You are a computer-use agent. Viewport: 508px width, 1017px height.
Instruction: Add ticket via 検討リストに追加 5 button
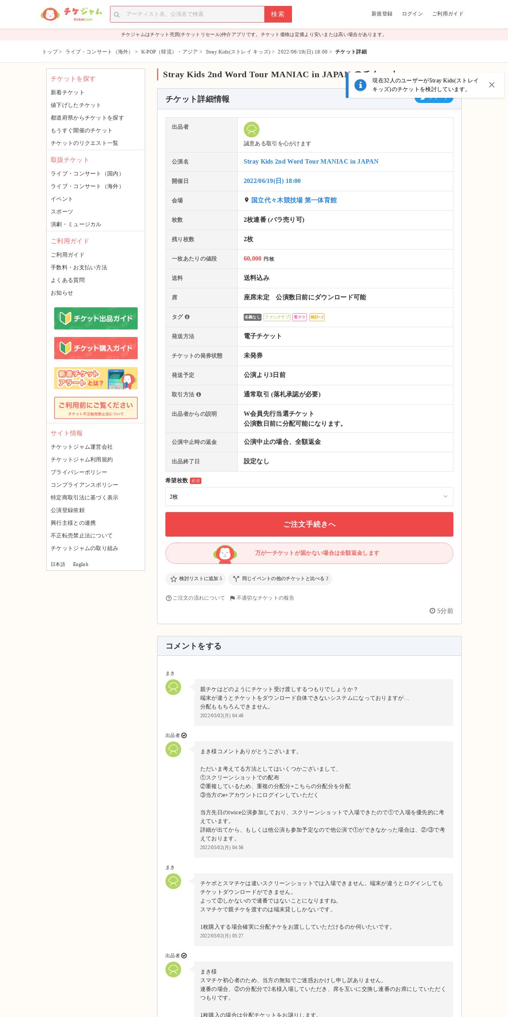195,579
